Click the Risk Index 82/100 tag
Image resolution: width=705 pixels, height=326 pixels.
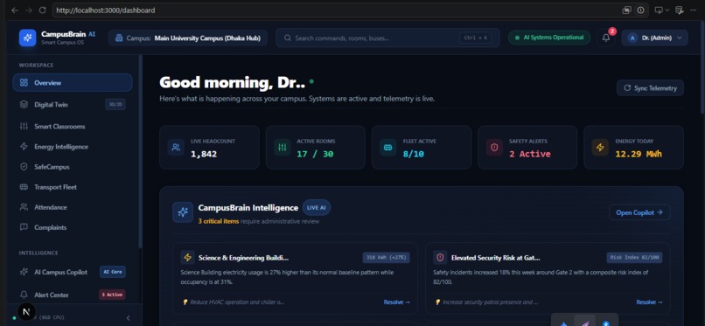tap(634, 258)
